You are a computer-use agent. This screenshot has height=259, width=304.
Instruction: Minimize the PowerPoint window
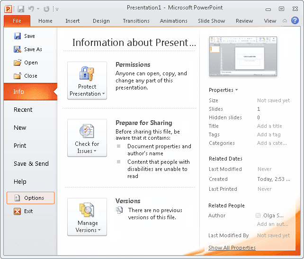pos(268,9)
